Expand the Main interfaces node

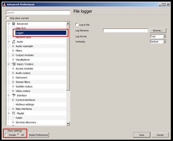pyautogui.click(x=13, y=109)
